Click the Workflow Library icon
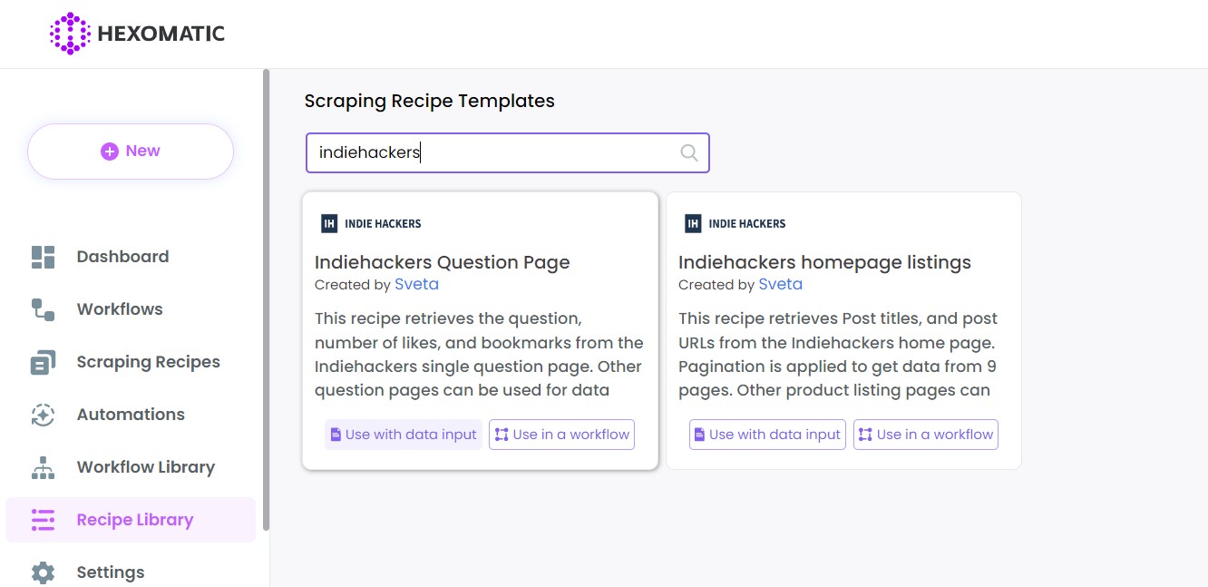This screenshot has width=1208, height=587. (x=42, y=466)
